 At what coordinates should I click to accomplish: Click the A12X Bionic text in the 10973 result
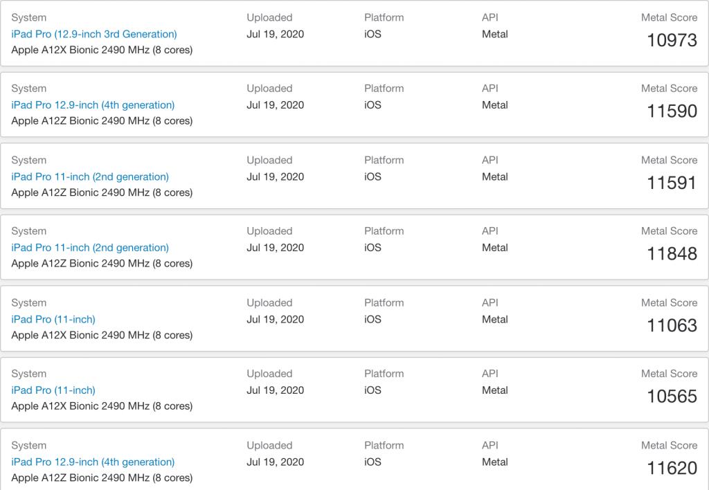[x=102, y=50]
